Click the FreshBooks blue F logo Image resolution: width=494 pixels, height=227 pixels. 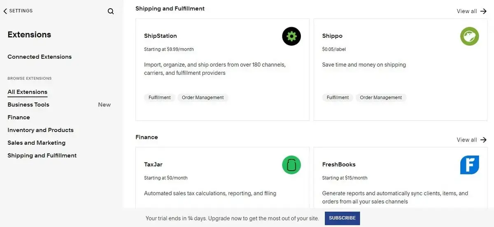(470, 165)
